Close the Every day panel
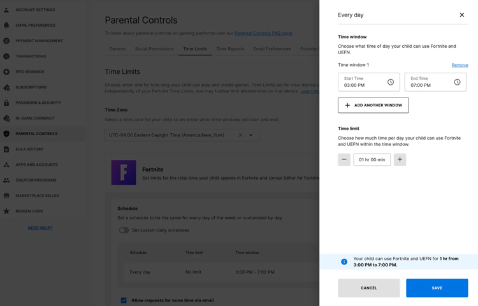Viewport: 478px width, 306px height. pyautogui.click(x=462, y=15)
